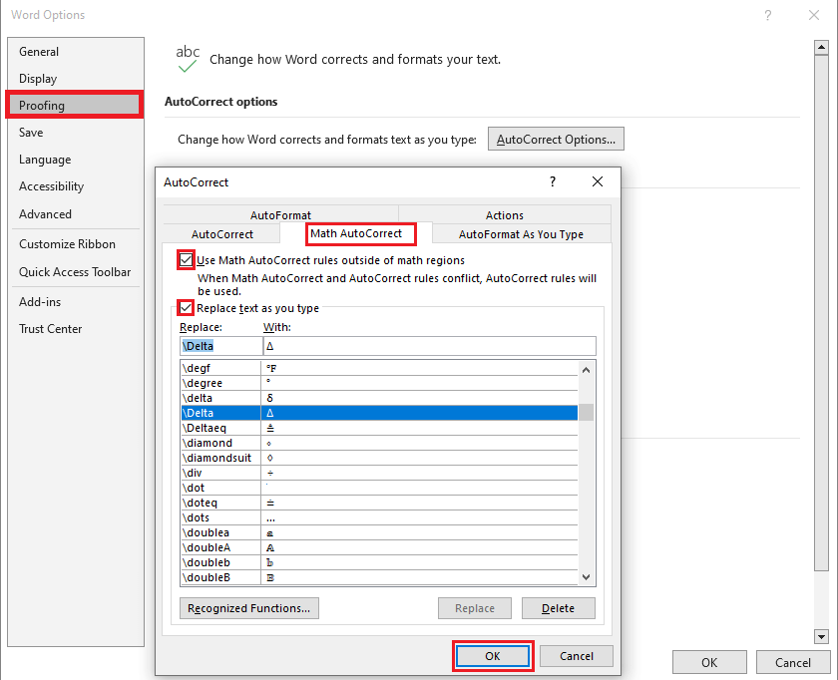
Task: Click the Word Options scroll down arrow
Action: (x=821, y=636)
